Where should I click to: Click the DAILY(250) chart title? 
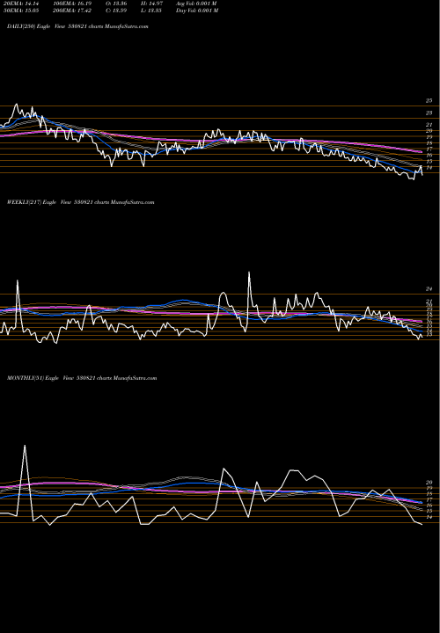pos(77,26)
